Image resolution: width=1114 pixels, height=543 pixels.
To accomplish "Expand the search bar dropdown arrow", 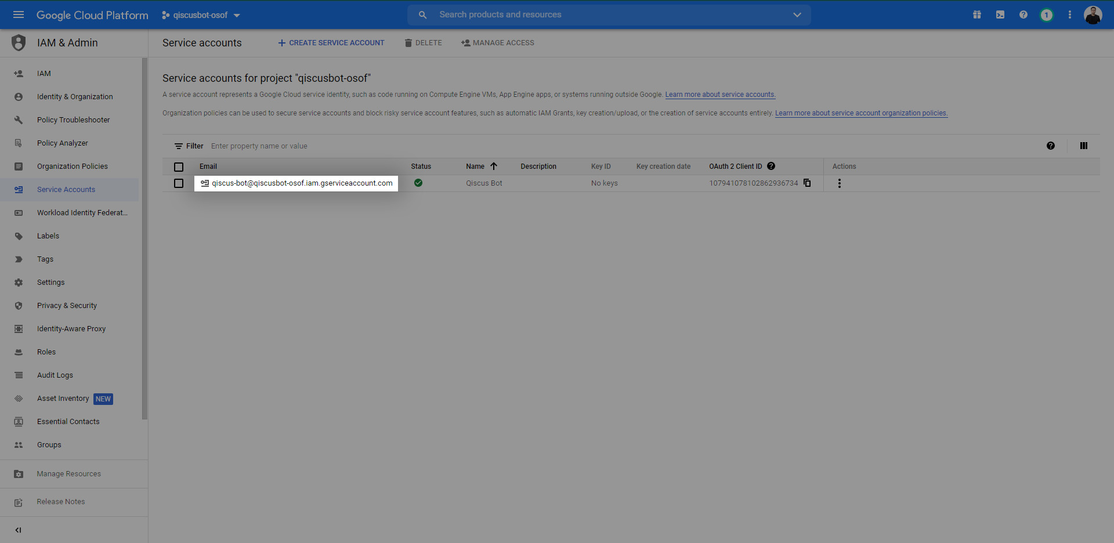I will pos(797,15).
